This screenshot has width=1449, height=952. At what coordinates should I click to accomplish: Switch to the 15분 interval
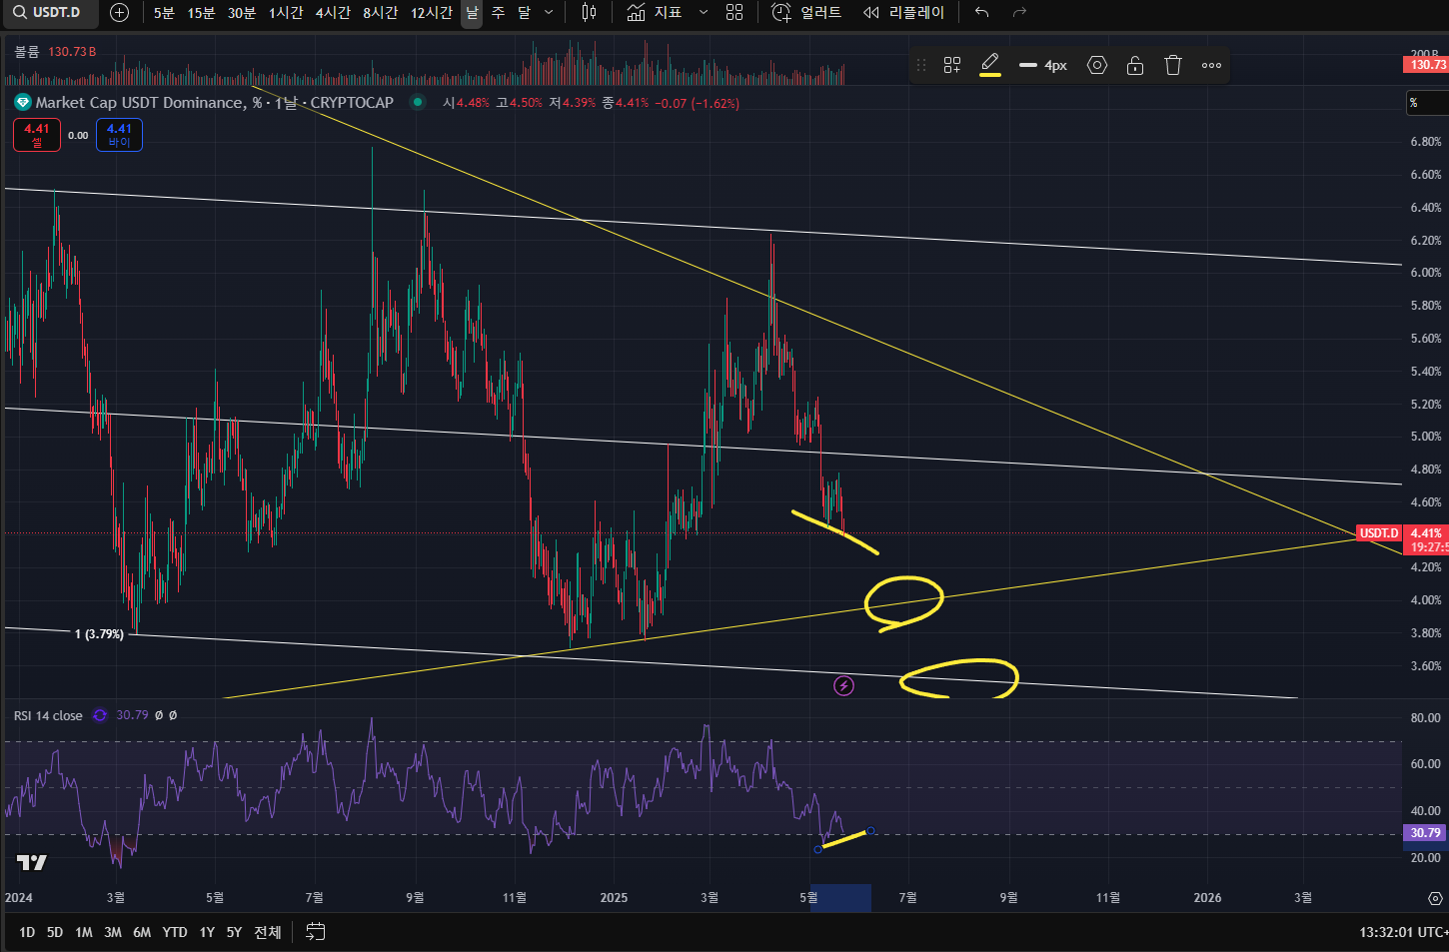tap(201, 12)
